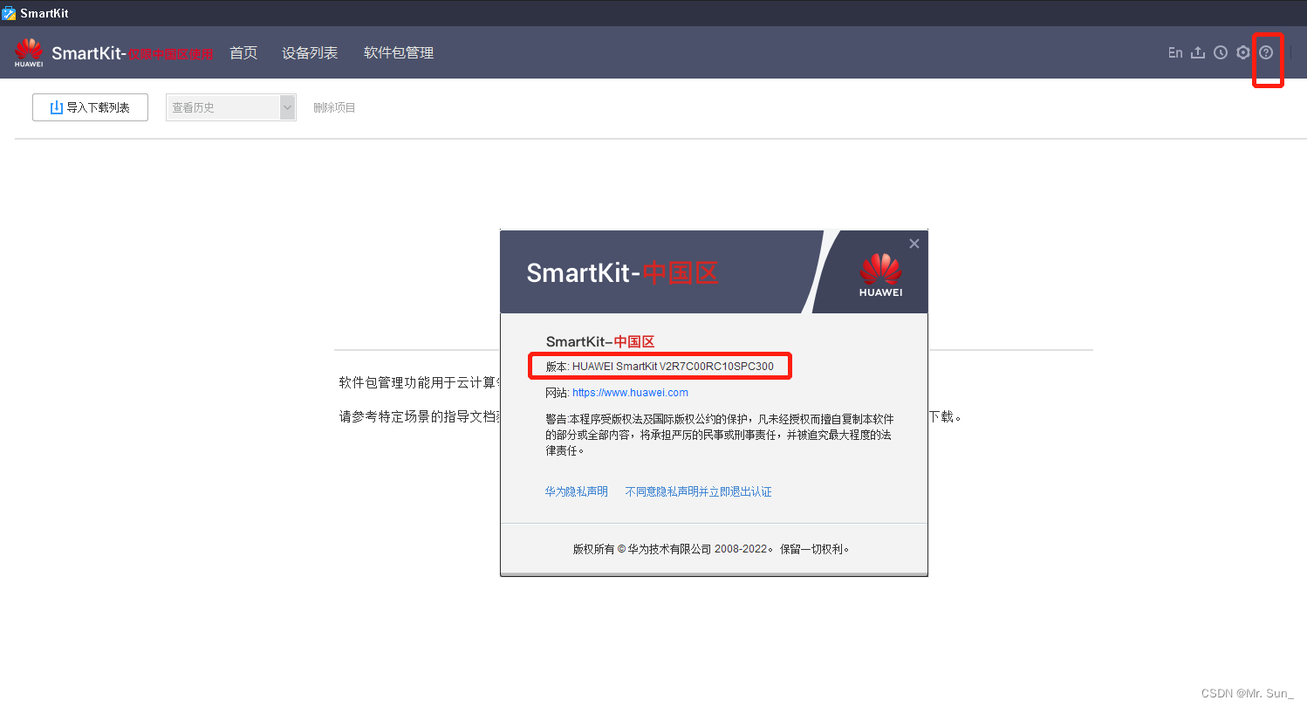
Task: Click 不同意隐私声明并立即退出认证 link
Action: pos(698,491)
